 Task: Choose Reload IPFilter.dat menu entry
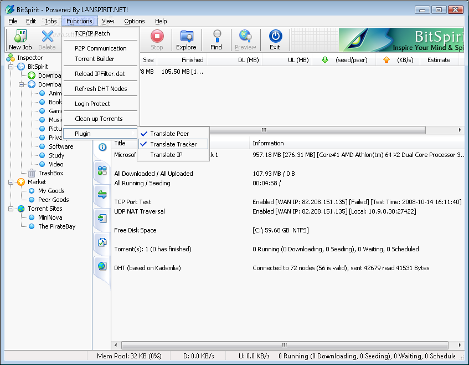point(101,74)
